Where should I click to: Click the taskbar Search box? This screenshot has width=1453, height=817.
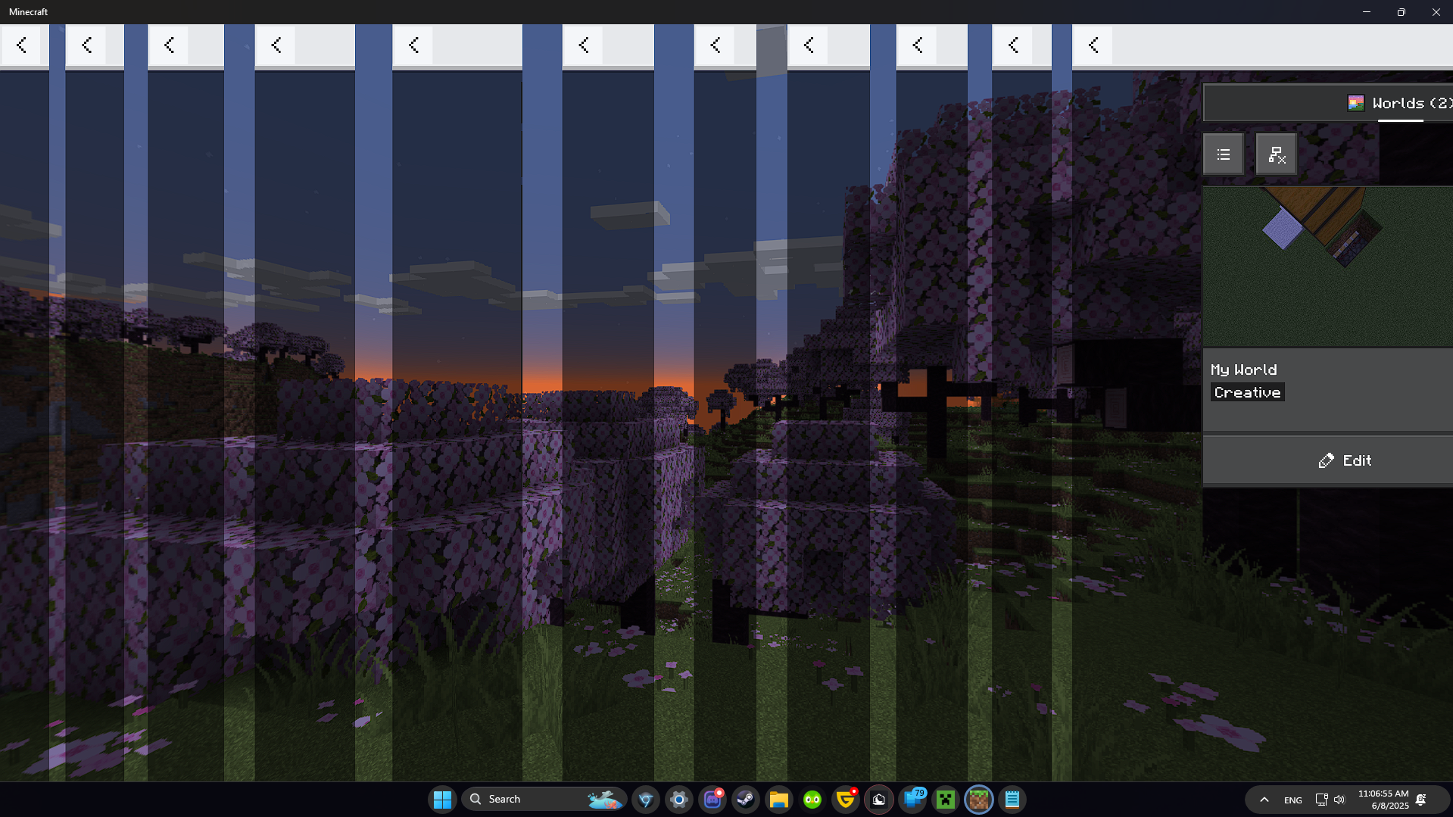tap(545, 800)
